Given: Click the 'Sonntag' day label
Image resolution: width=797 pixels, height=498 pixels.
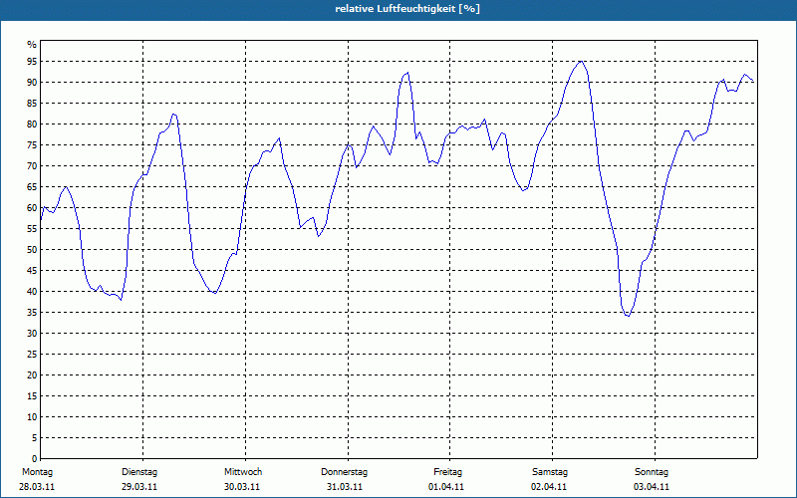Looking at the screenshot, I should coord(652,472).
